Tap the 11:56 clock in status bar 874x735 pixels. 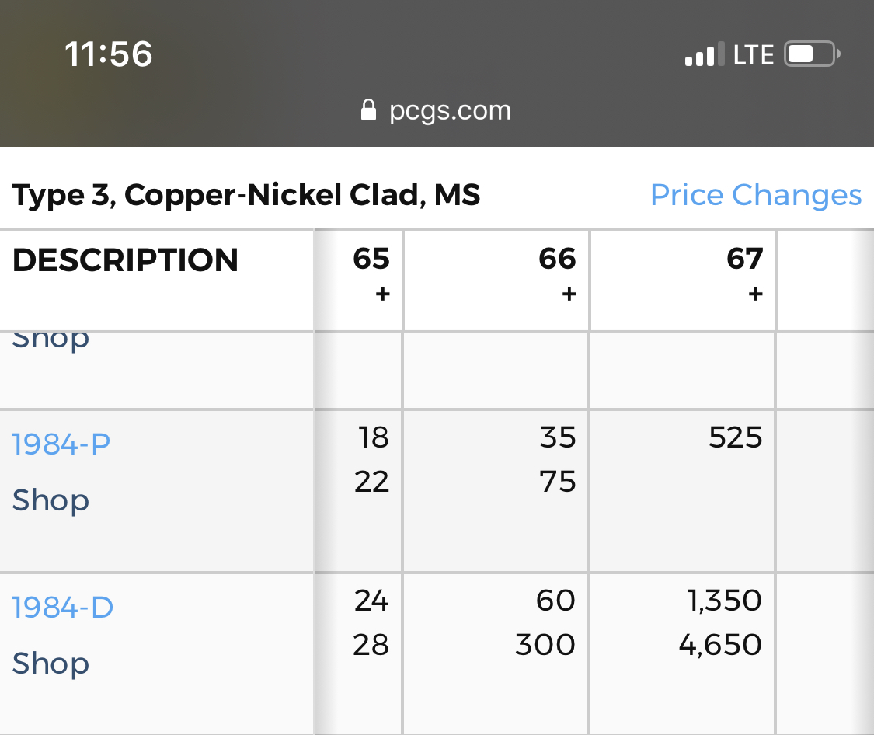pos(109,54)
